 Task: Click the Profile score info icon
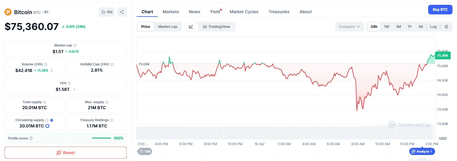pyautogui.click(x=31, y=138)
